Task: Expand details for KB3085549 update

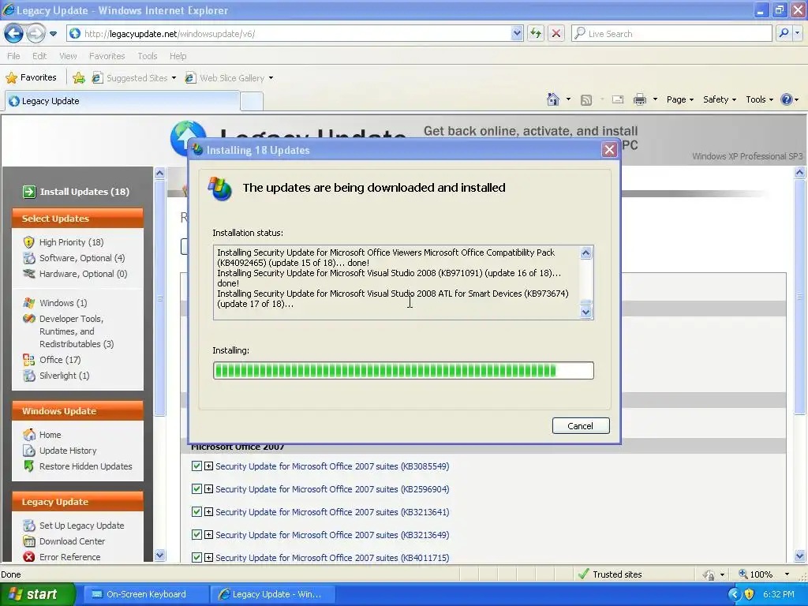Action: pyautogui.click(x=208, y=466)
